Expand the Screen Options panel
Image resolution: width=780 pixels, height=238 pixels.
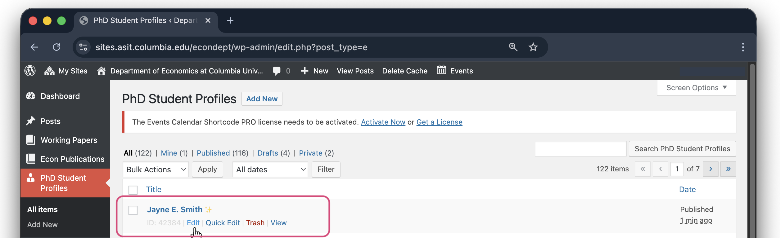[696, 88]
